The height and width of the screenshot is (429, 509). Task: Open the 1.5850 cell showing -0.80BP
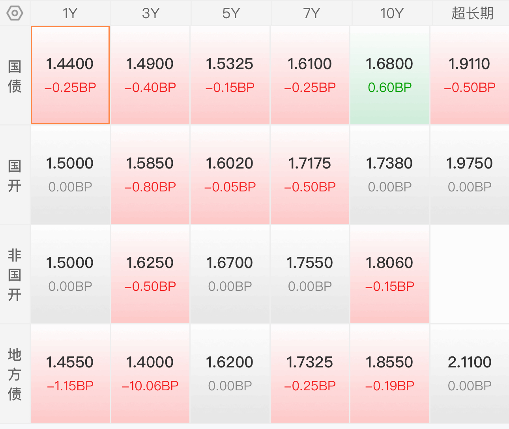[150, 175]
